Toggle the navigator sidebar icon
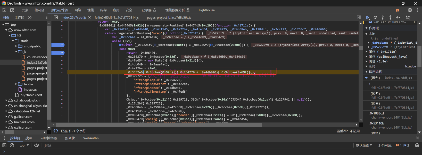 coord(56,17)
